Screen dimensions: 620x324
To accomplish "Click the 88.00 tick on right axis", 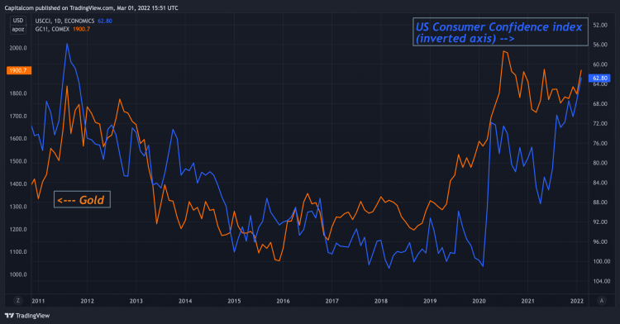I will coord(600,202).
